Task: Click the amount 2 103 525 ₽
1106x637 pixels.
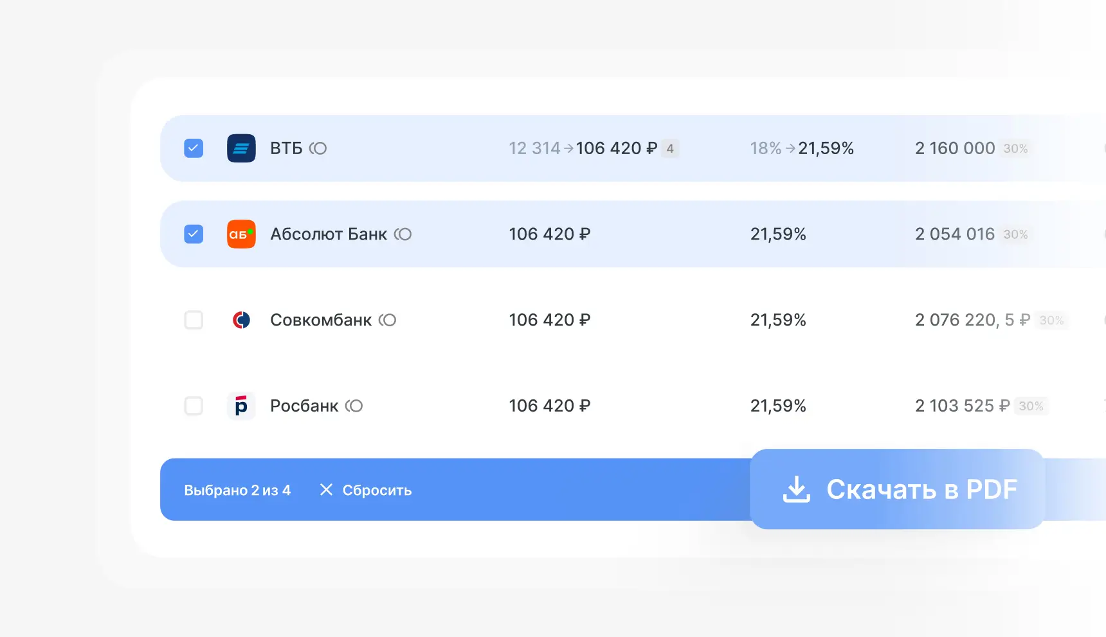Action: (x=963, y=406)
